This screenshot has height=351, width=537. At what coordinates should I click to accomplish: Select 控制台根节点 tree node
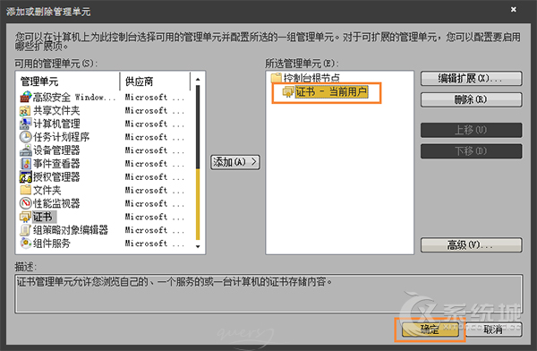tap(311, 78)
